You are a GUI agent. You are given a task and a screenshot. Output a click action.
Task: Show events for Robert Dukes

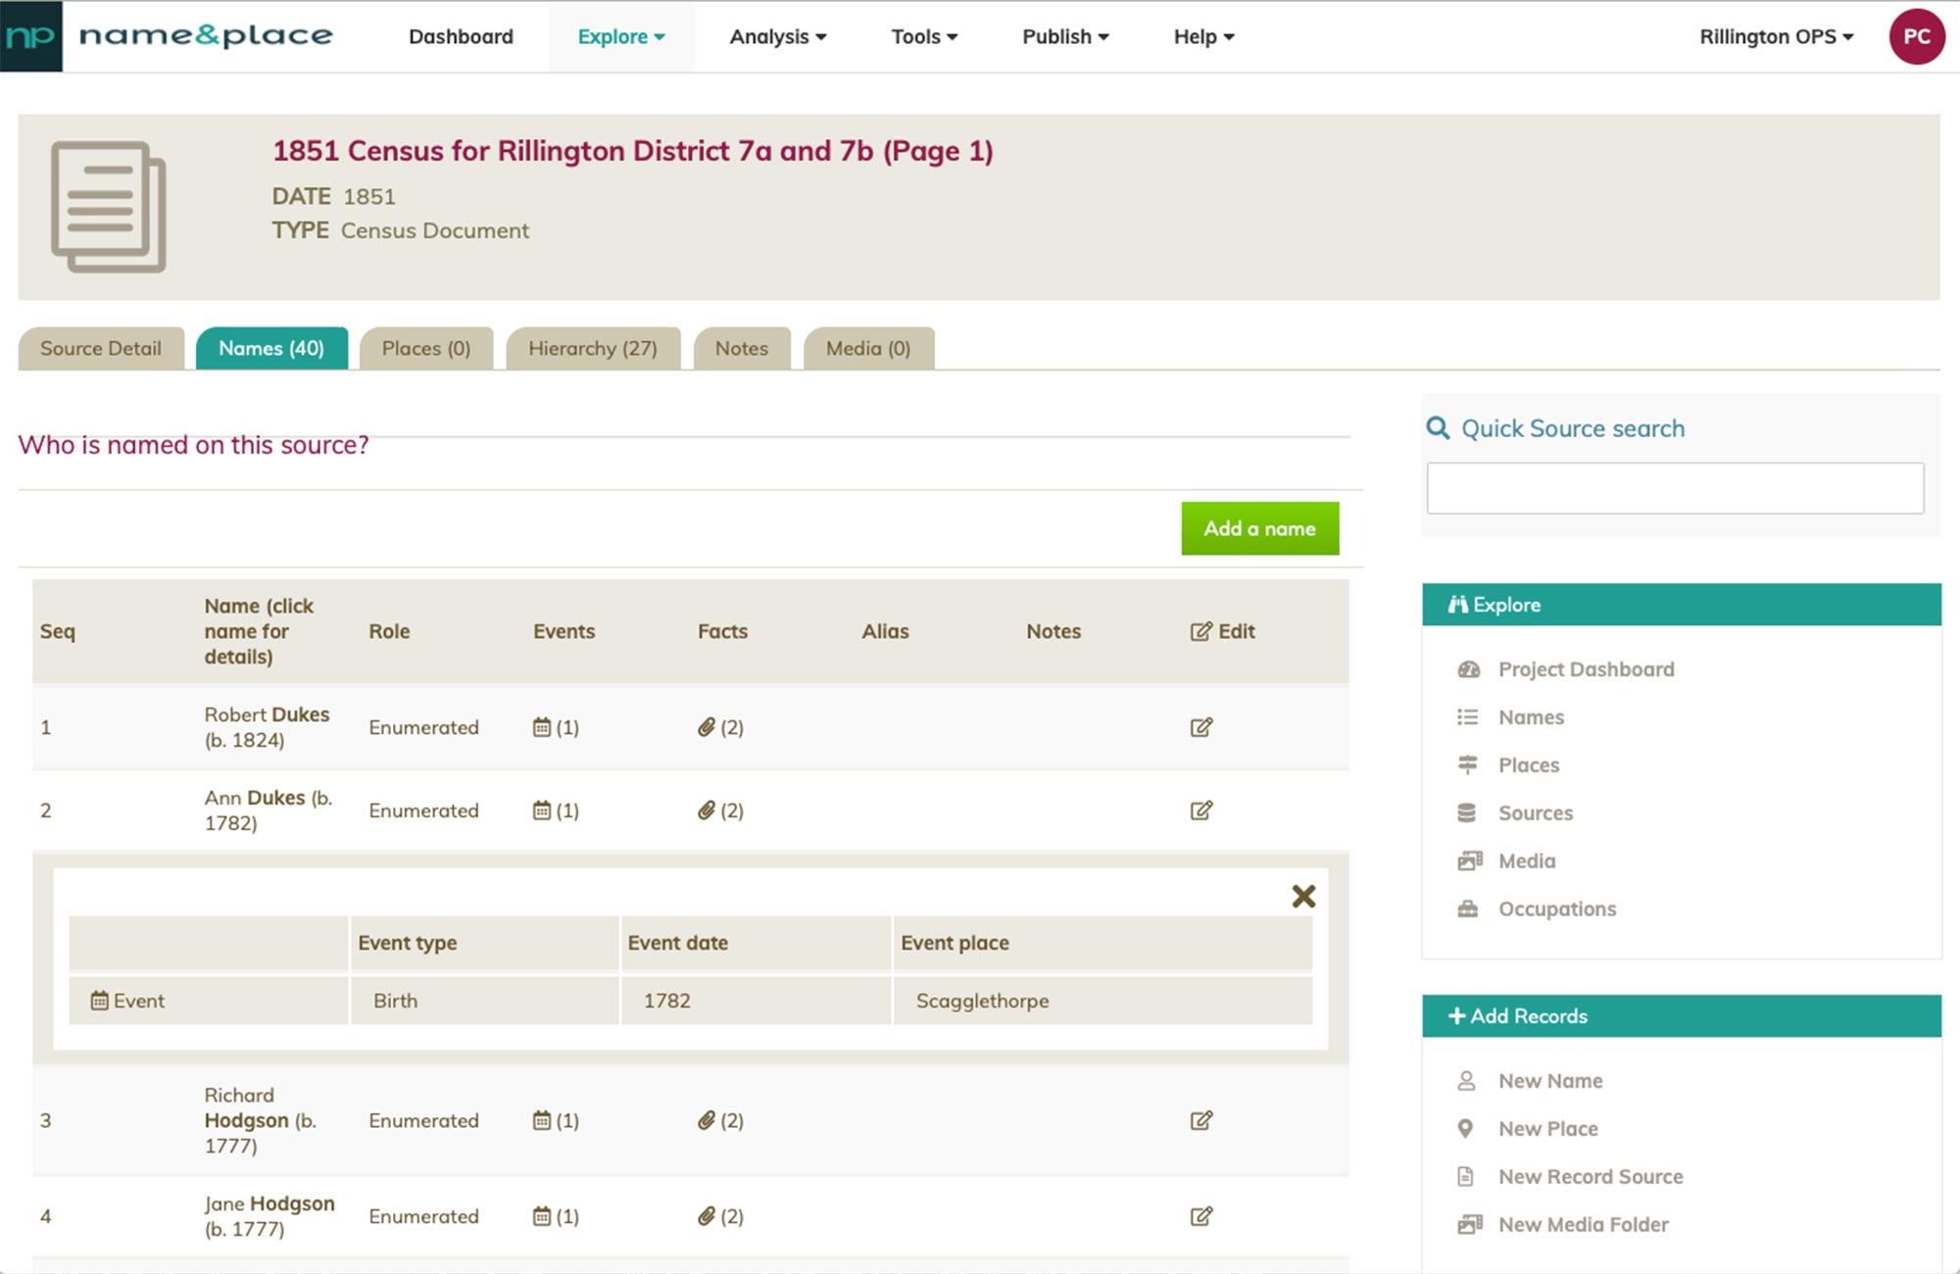tap(556, 727)
